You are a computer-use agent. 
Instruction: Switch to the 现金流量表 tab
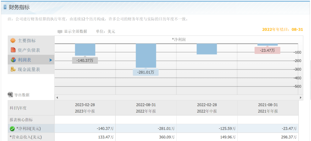point(29,69)
